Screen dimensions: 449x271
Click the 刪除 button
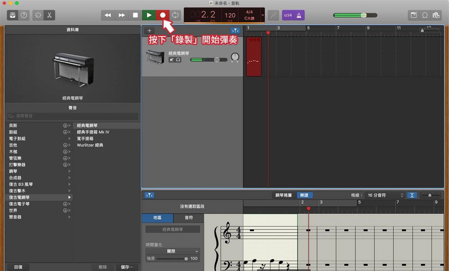click(x=103, y=267)
